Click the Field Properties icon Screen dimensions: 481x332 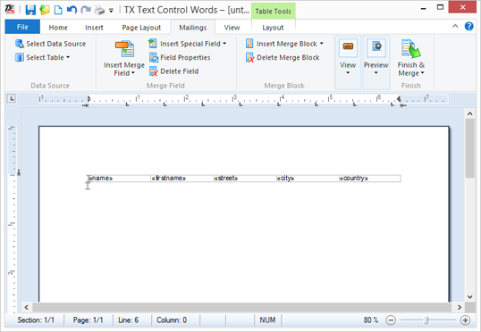tap(154, 57)
